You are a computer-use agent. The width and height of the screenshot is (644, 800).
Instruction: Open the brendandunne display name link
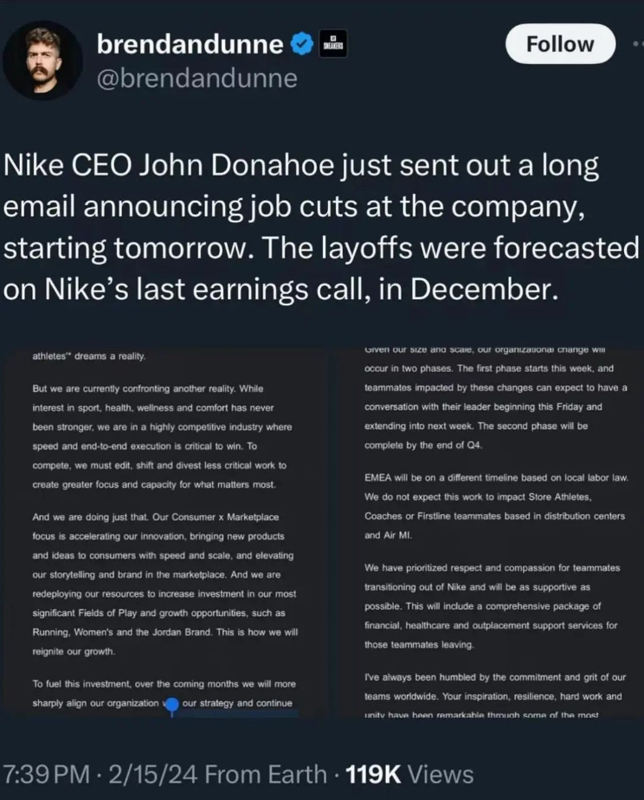click(190, 44)
